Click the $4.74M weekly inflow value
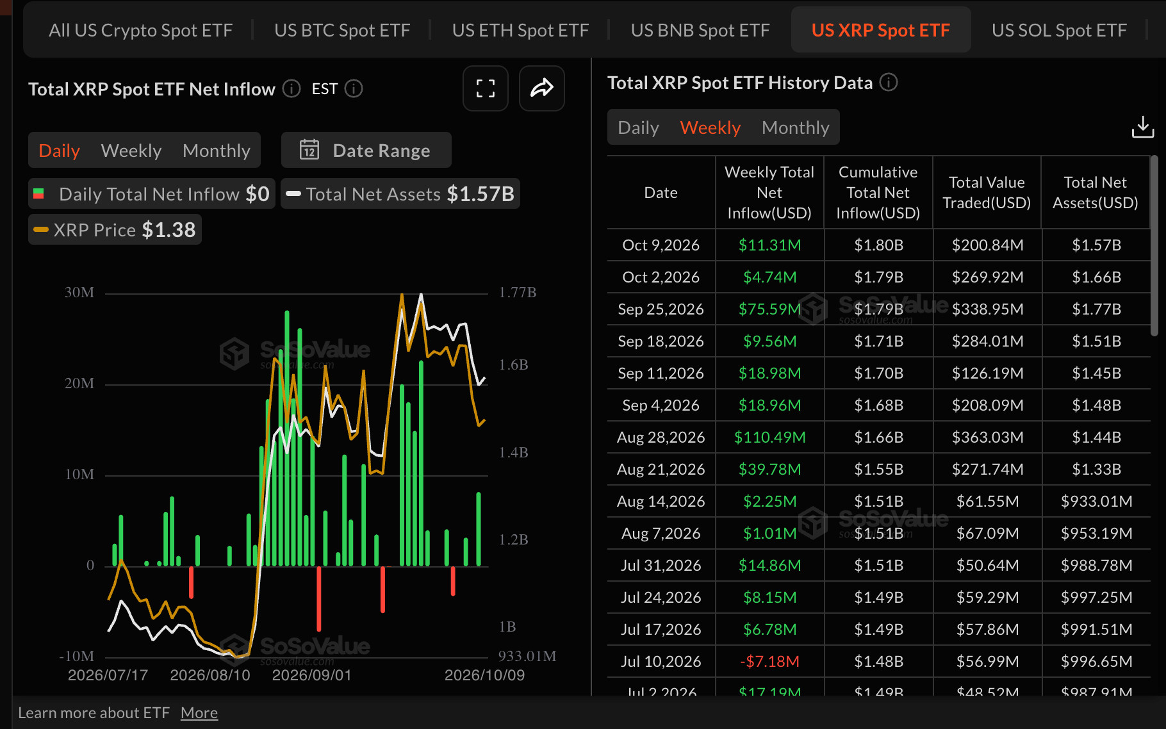The width and height of the screenshot is (1166, 729). pos(769,277)
